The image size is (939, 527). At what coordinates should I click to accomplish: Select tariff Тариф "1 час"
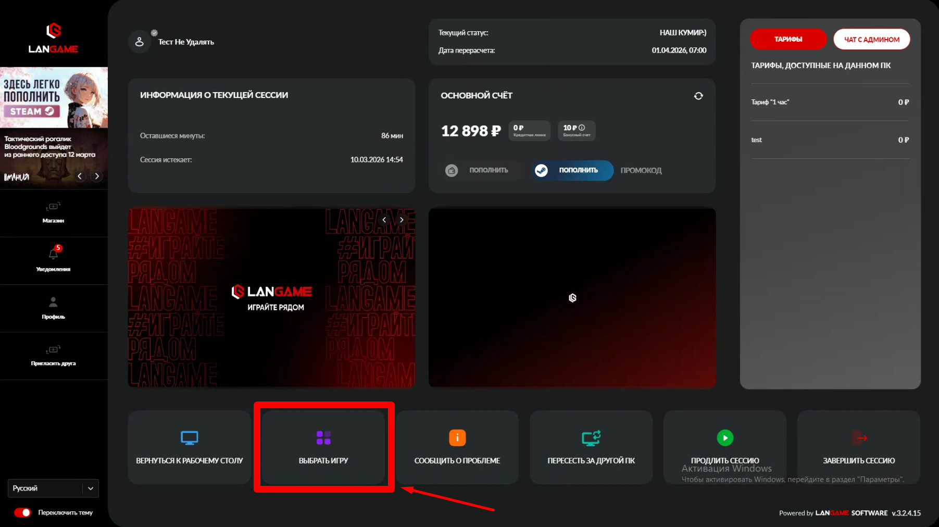[x=830, y=102]
